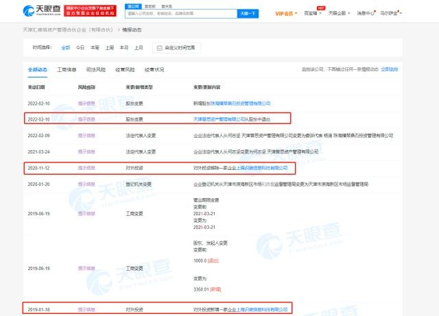Image resolution: width=439 pixels, height=316 pixels.
Task: Click 2022-02-09 legal representative change content
Action: point(293,136)
